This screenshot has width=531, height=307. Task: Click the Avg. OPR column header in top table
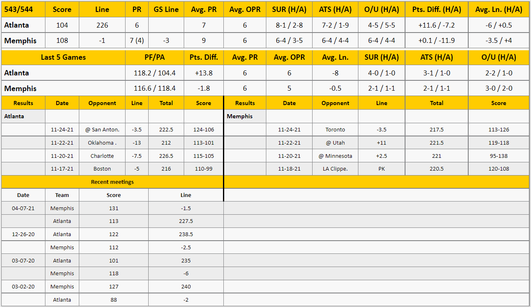coord(245,9)
